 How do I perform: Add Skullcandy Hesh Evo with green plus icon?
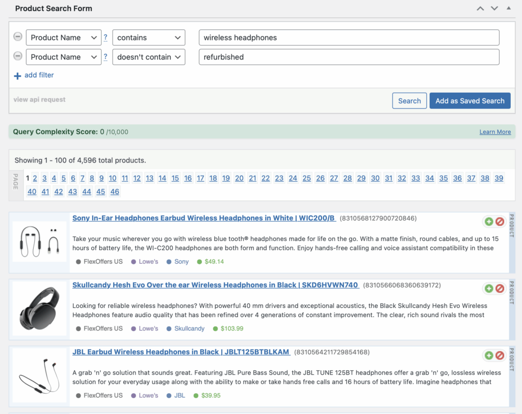point(489,289)
